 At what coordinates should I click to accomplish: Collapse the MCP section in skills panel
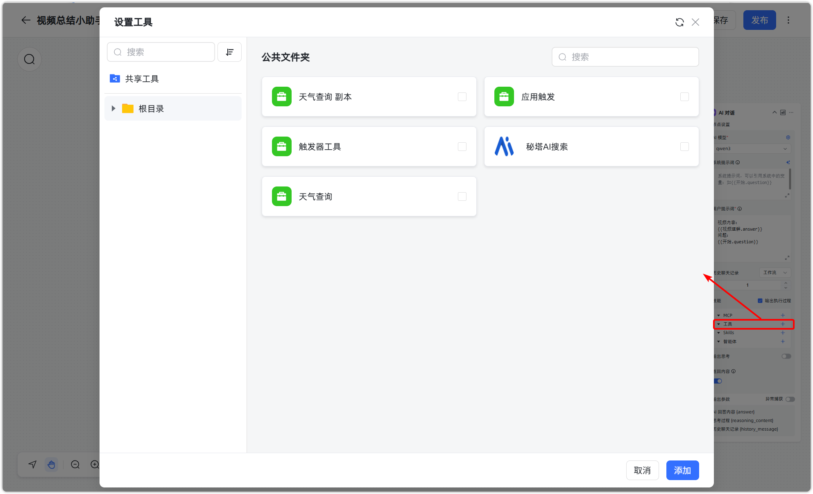(719, 315)
